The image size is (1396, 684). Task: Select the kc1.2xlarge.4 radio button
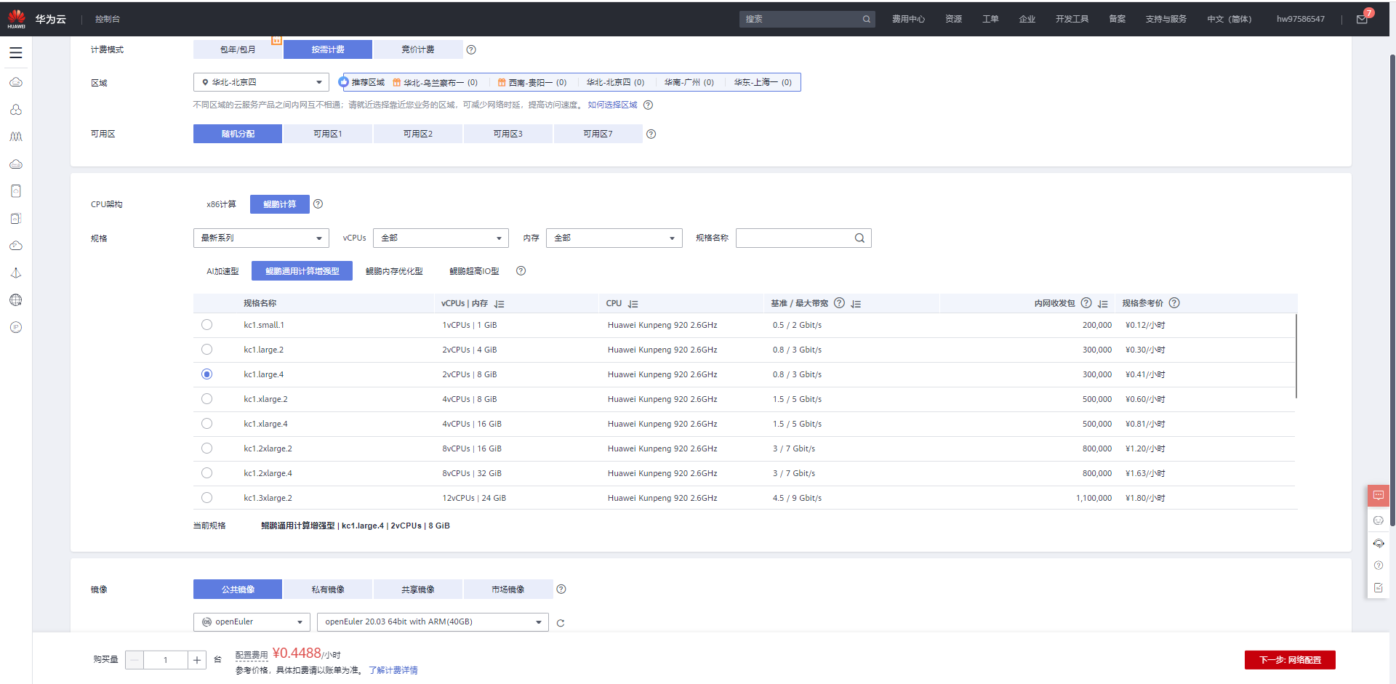coord(207,473)
